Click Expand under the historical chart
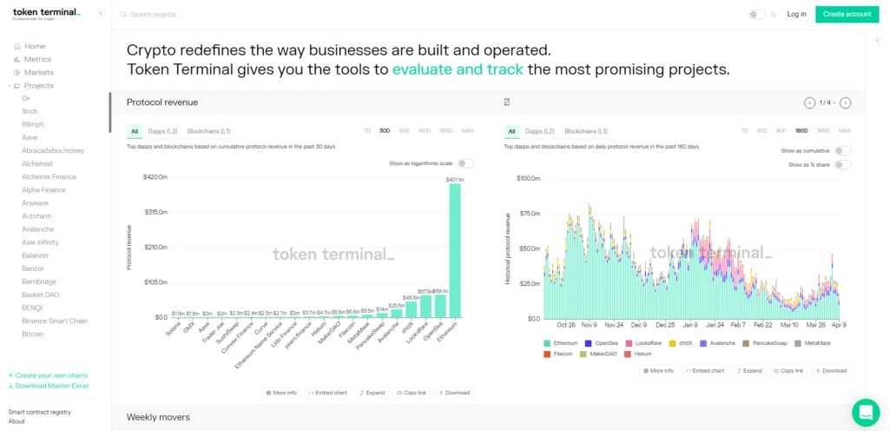 749,370
